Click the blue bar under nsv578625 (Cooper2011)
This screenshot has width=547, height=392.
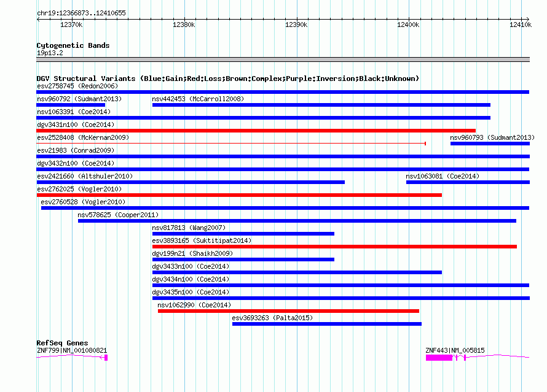click(x=297, y=221)
